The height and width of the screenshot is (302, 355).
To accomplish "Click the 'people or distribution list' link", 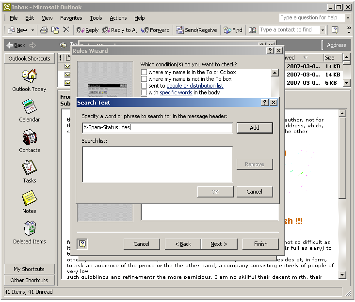I will click(194, 86).
